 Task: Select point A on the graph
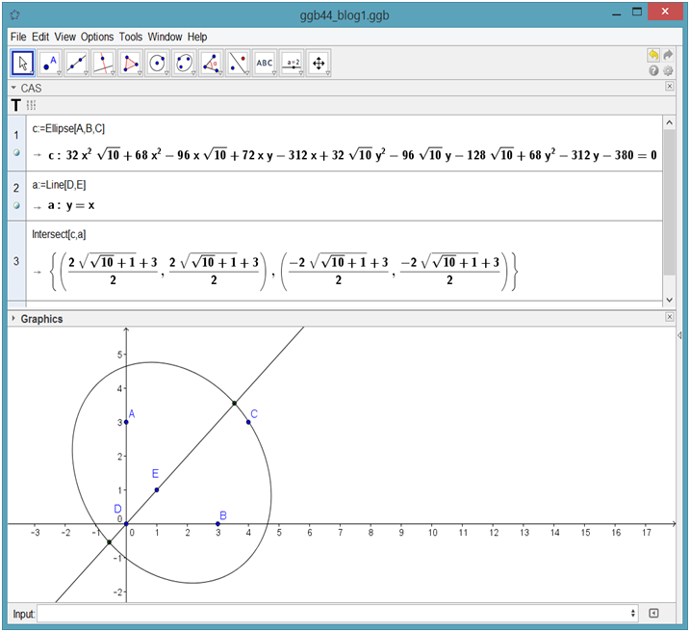tap(126, 422)
